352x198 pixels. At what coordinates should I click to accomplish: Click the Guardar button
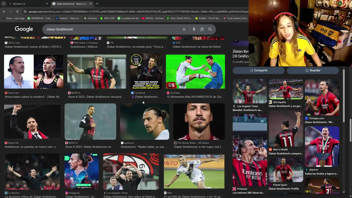313,70
